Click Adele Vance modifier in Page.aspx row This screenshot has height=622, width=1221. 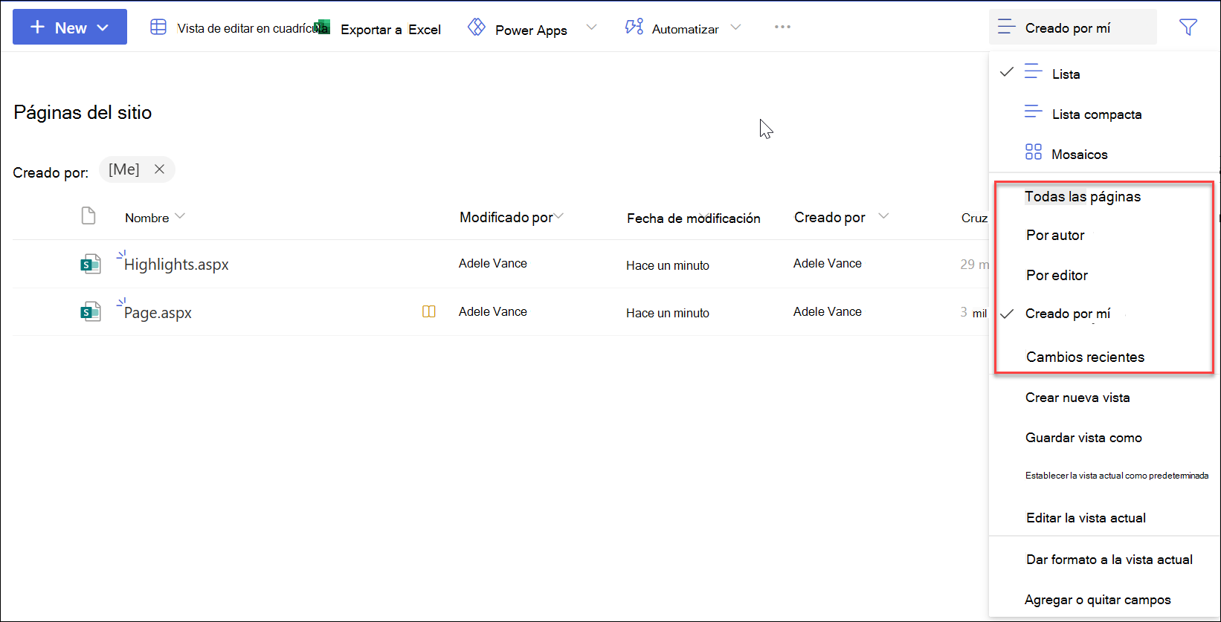pyautogui.click(x=492, y=312)
